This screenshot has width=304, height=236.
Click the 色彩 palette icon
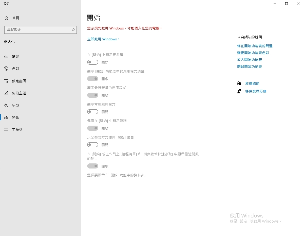(x=6, y=69)
